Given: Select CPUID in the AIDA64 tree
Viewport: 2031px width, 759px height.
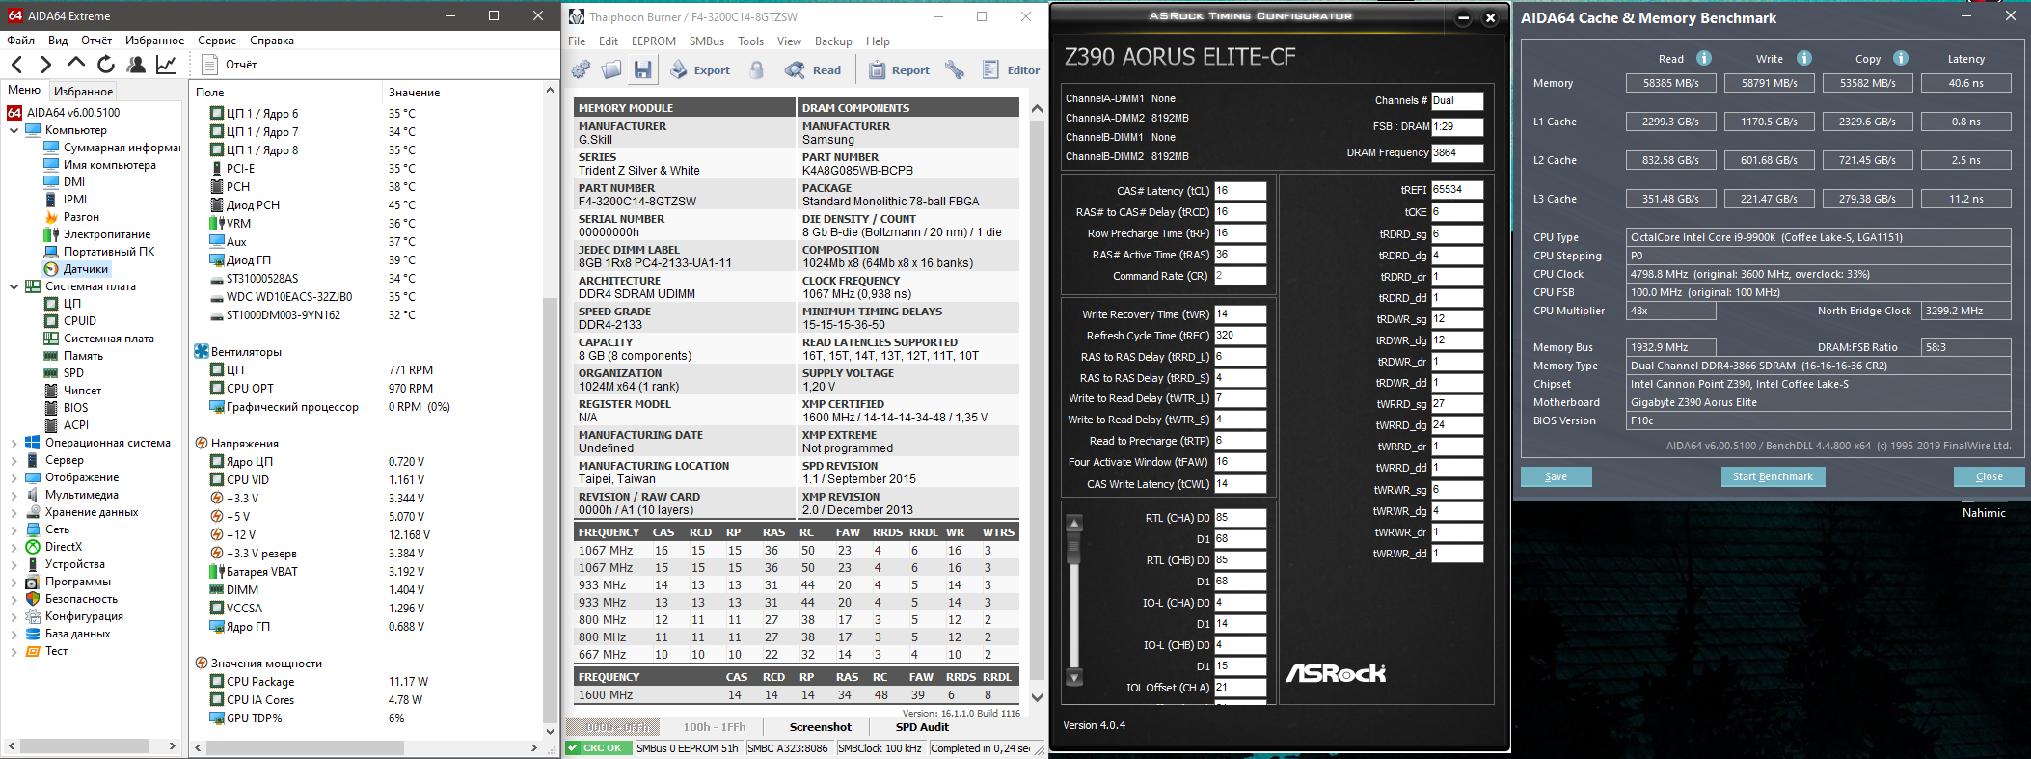Looking at the screenshot, I should 70,321.
